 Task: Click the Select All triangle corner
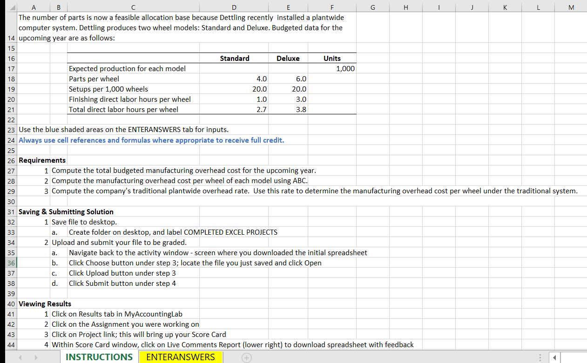pos(13,7)
